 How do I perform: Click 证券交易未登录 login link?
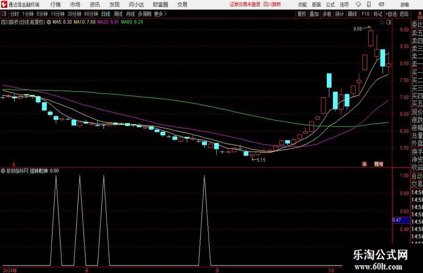[245, 4]
